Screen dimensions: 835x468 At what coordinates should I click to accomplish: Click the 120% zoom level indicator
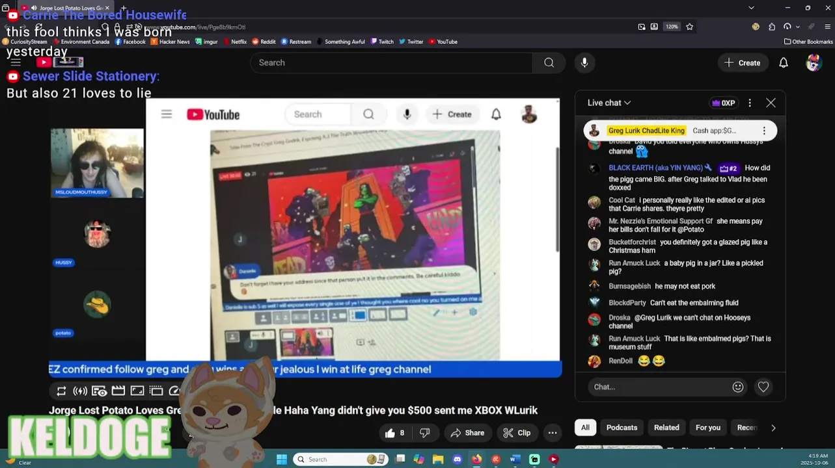tap(672, 27)
